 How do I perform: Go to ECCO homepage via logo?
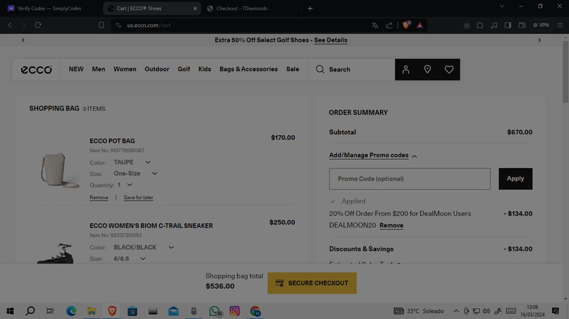(x=36, y=70)
